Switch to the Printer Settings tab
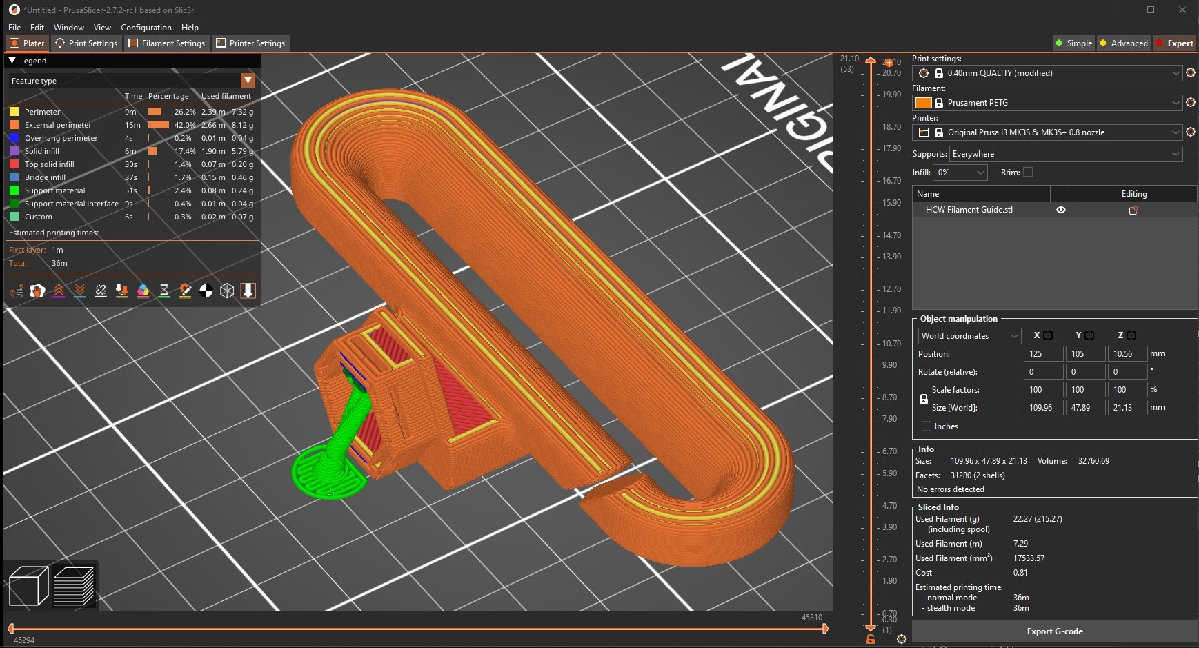 coord(250,43)
